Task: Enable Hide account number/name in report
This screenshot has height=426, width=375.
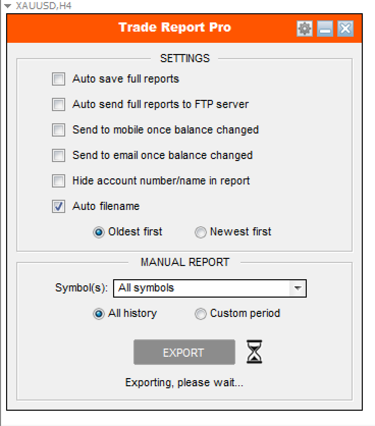Action: click(59, 181)
